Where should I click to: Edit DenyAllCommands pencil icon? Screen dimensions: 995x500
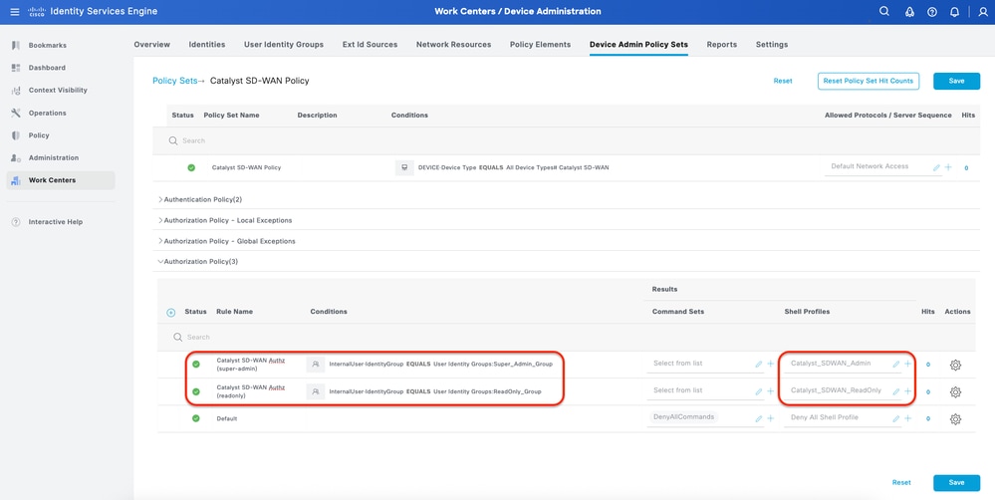[759, 418]
